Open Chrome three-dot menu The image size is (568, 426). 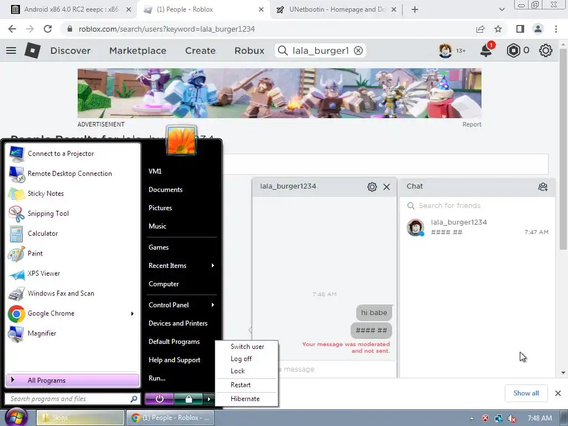tap(556, 29)
